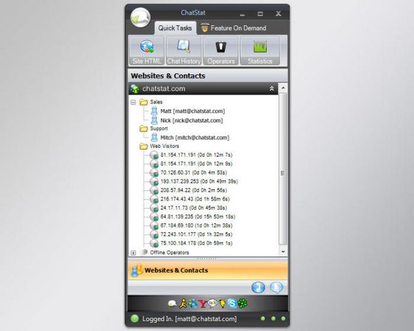The width and height of the screenshot is (414, 331).
Task: Select visitor 67.184.69.180
Action: (197, 226)
